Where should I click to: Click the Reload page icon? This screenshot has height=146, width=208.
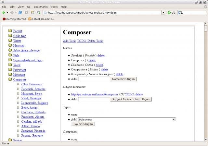(x=20, y=13)
